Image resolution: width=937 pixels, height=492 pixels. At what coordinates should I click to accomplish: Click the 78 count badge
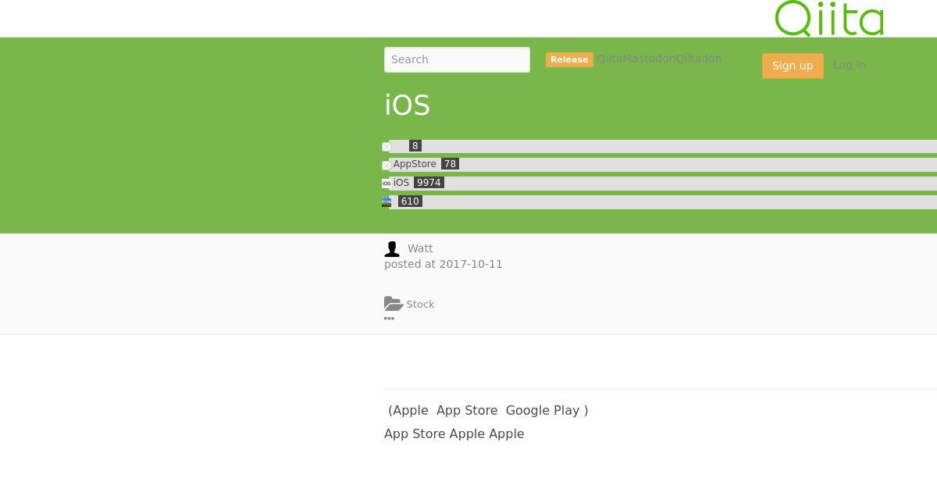[450, 164]
